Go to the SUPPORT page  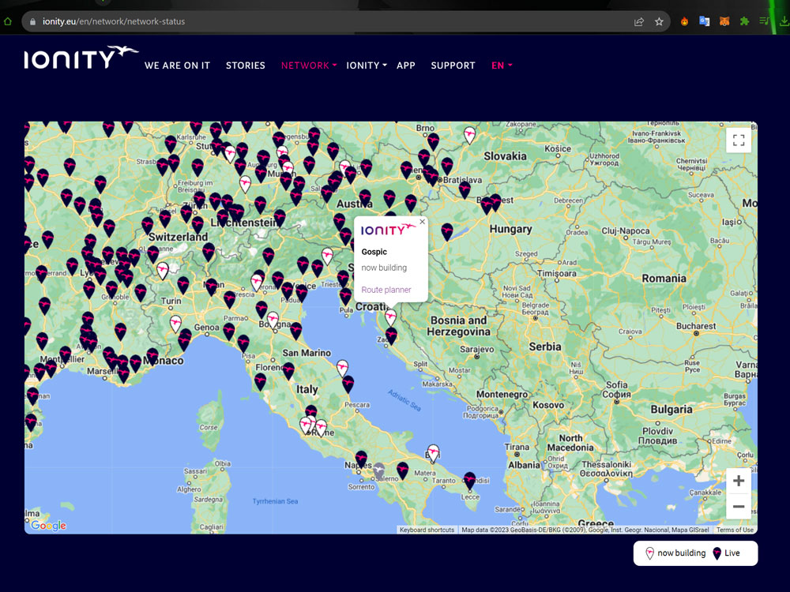[x=453, y=66]
